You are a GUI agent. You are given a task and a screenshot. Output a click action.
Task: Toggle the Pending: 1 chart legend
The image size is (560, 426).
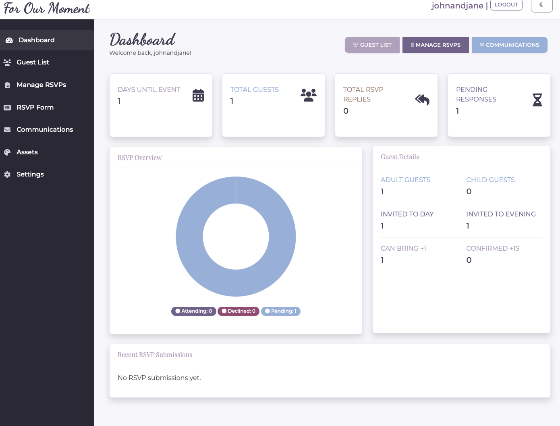(x=280, y=311)
